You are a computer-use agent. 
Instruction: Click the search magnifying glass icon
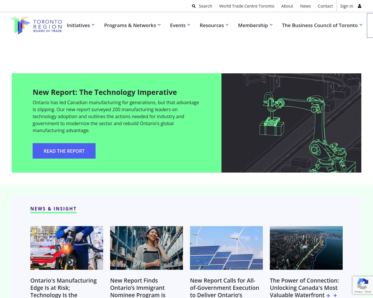194,6
